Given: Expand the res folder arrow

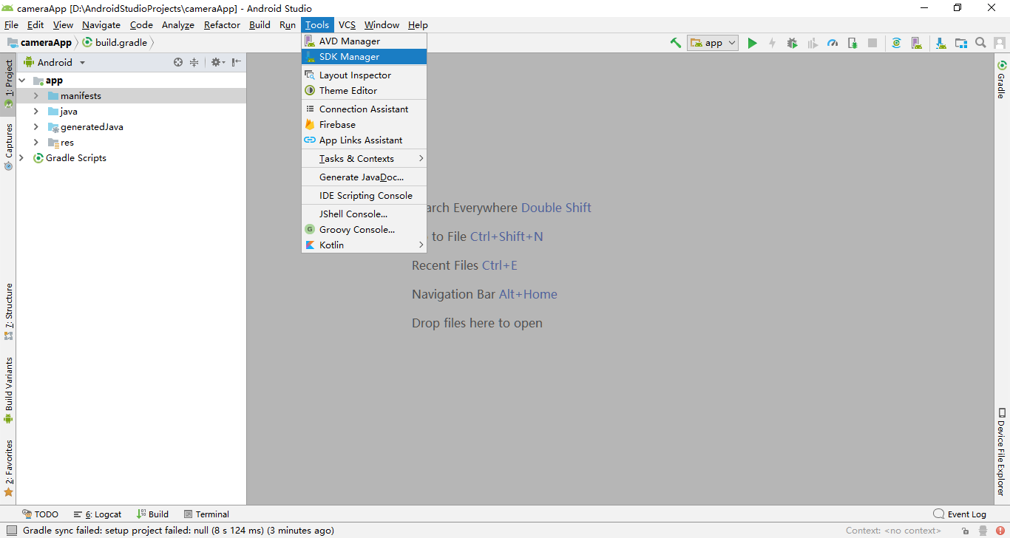Looking at the screenshot, I should (x=35, y=143).
